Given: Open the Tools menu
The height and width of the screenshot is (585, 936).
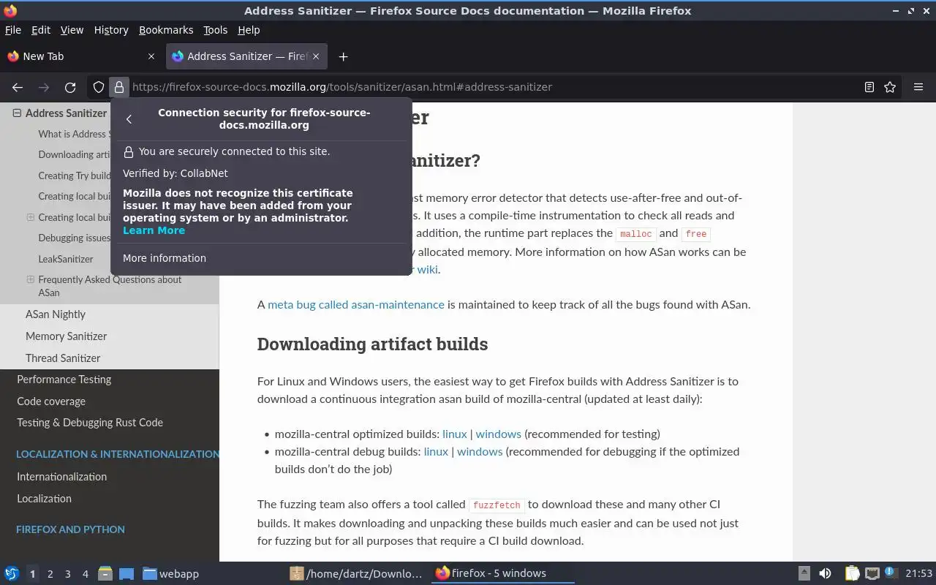Looking at the screenshot, I should 216,30.
